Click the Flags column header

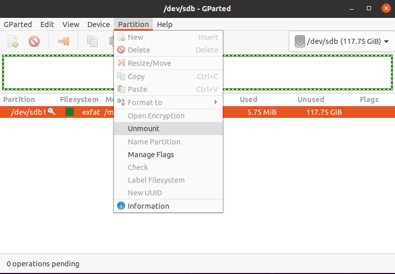pyautogui.click(x=369, y=99)
